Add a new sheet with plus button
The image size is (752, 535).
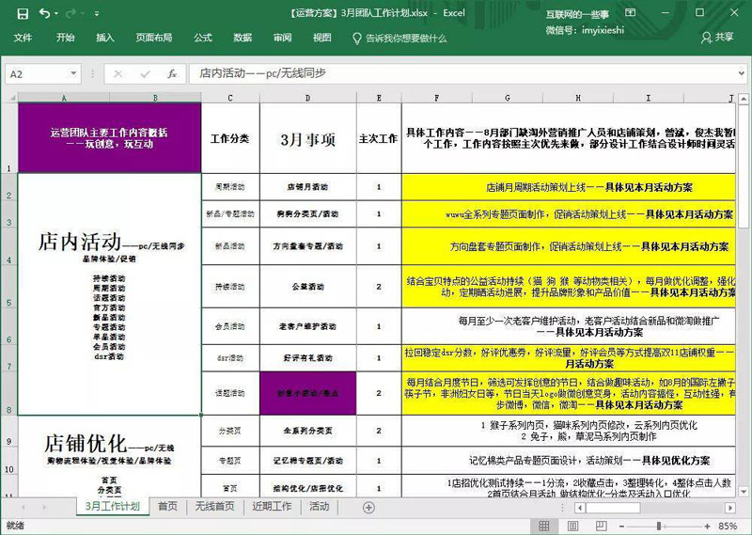[x=368, y=507]
